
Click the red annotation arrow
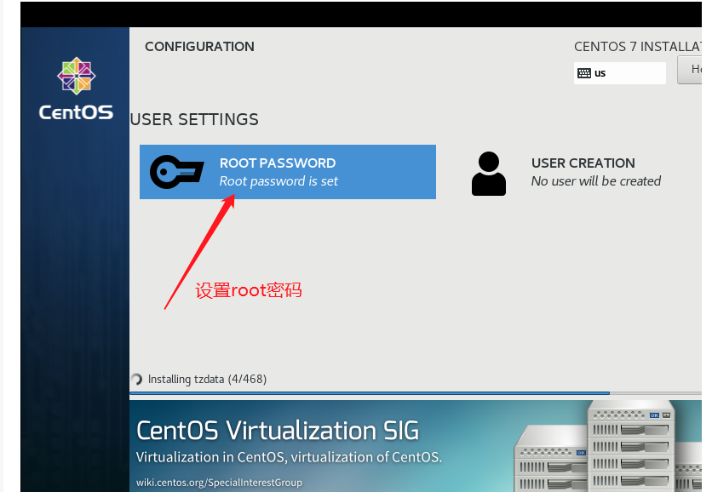pos(199,251)
